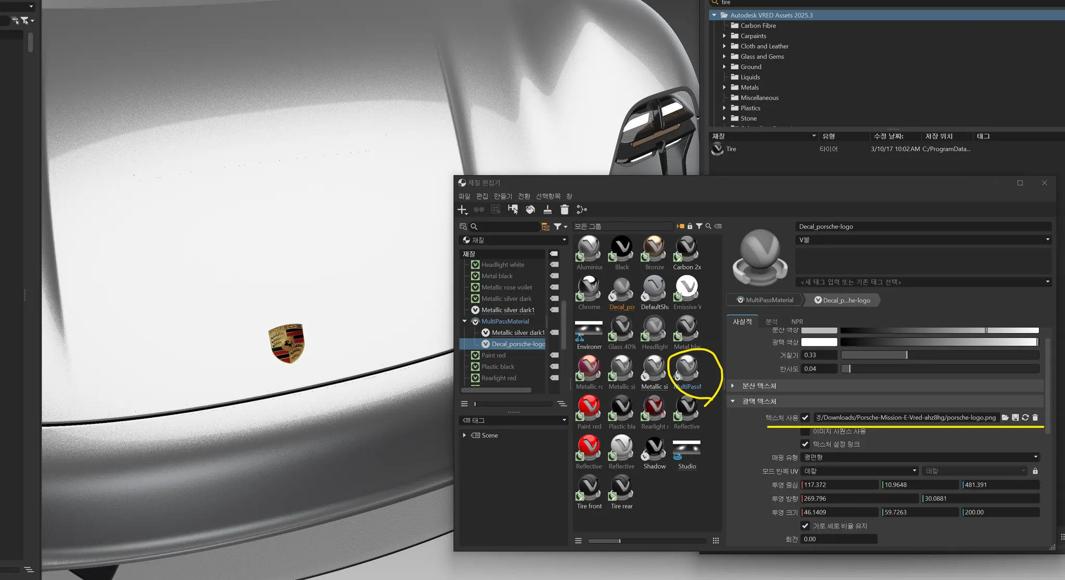The width and height of the screenshot is (1065, 580).
Task: Click the trash delete icon in toolbar
Action: (564, 210)
